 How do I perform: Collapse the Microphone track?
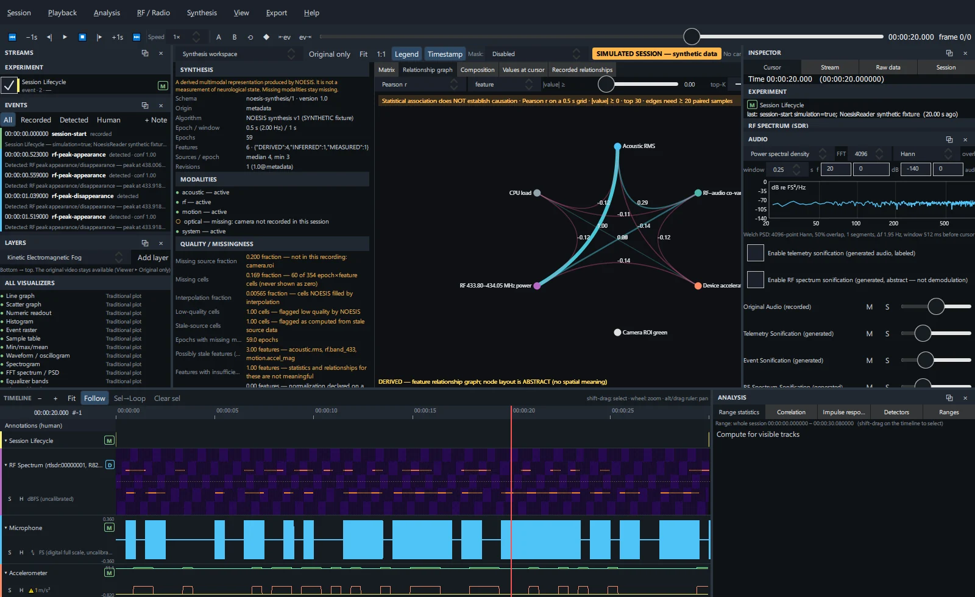6,528
